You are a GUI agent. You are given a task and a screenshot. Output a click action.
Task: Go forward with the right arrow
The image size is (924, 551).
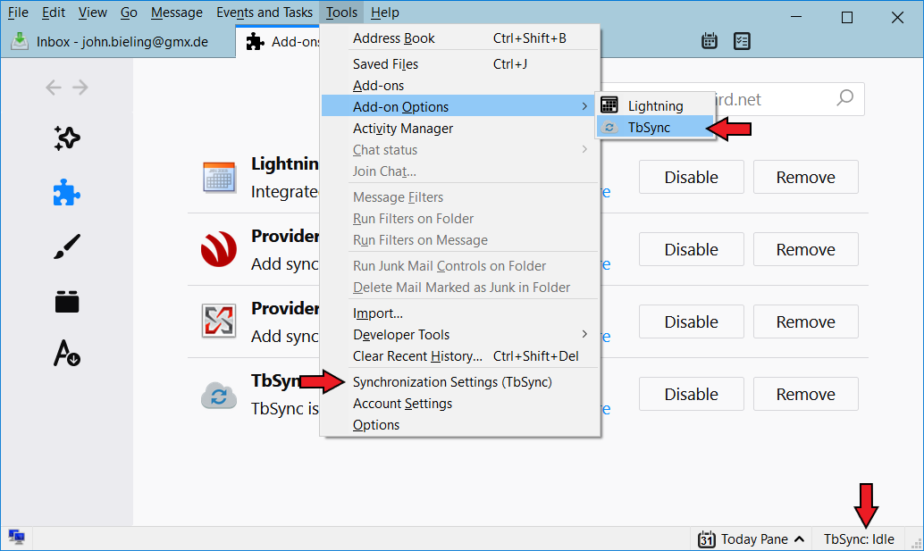(x=80, y=88)
